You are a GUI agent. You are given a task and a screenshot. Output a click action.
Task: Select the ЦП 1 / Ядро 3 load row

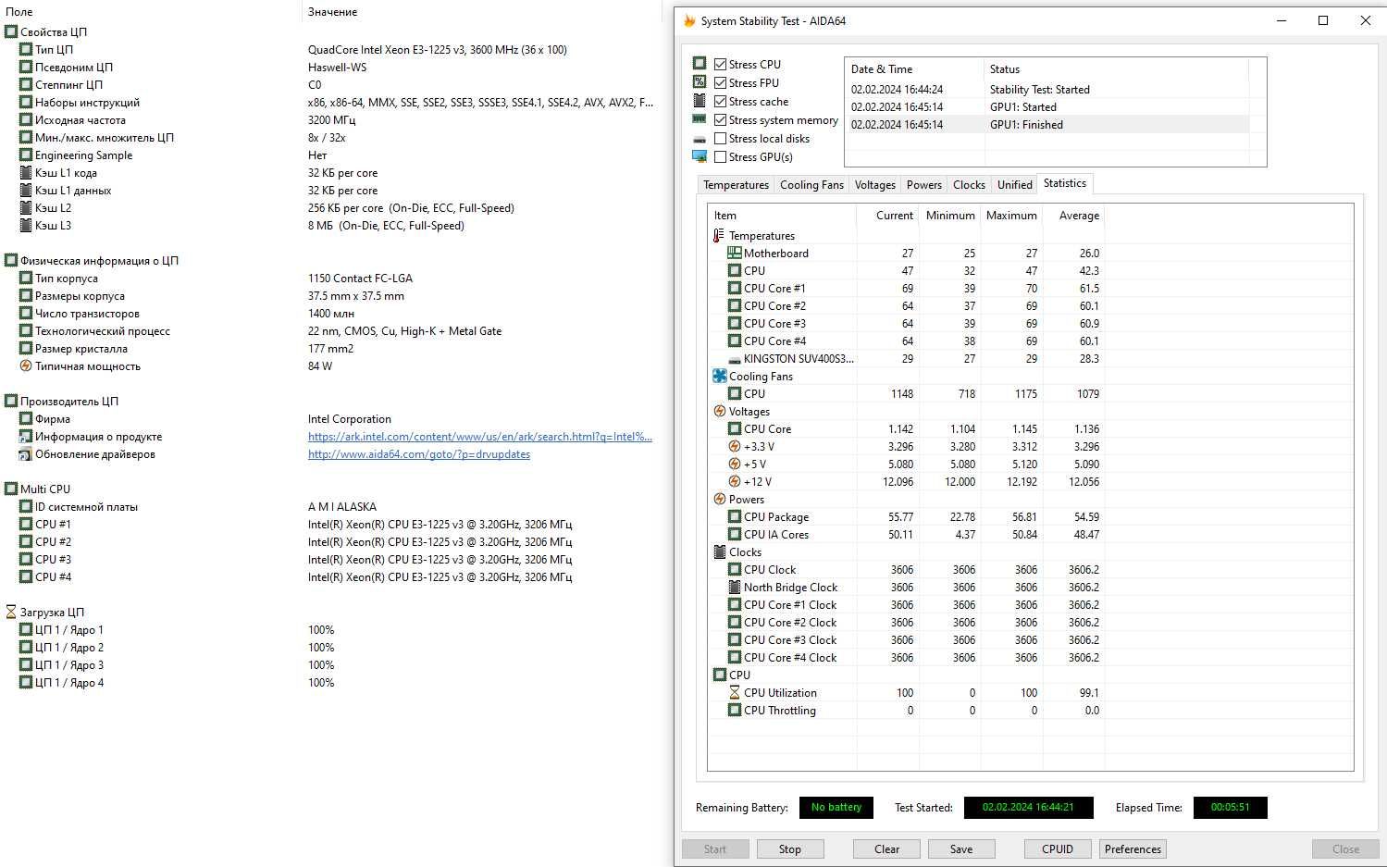(333, 665)
